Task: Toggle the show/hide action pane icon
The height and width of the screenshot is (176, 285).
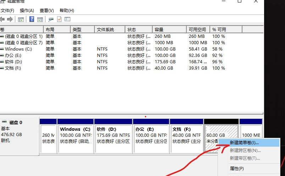Action: pyautogui.click(x=40, y=19)
